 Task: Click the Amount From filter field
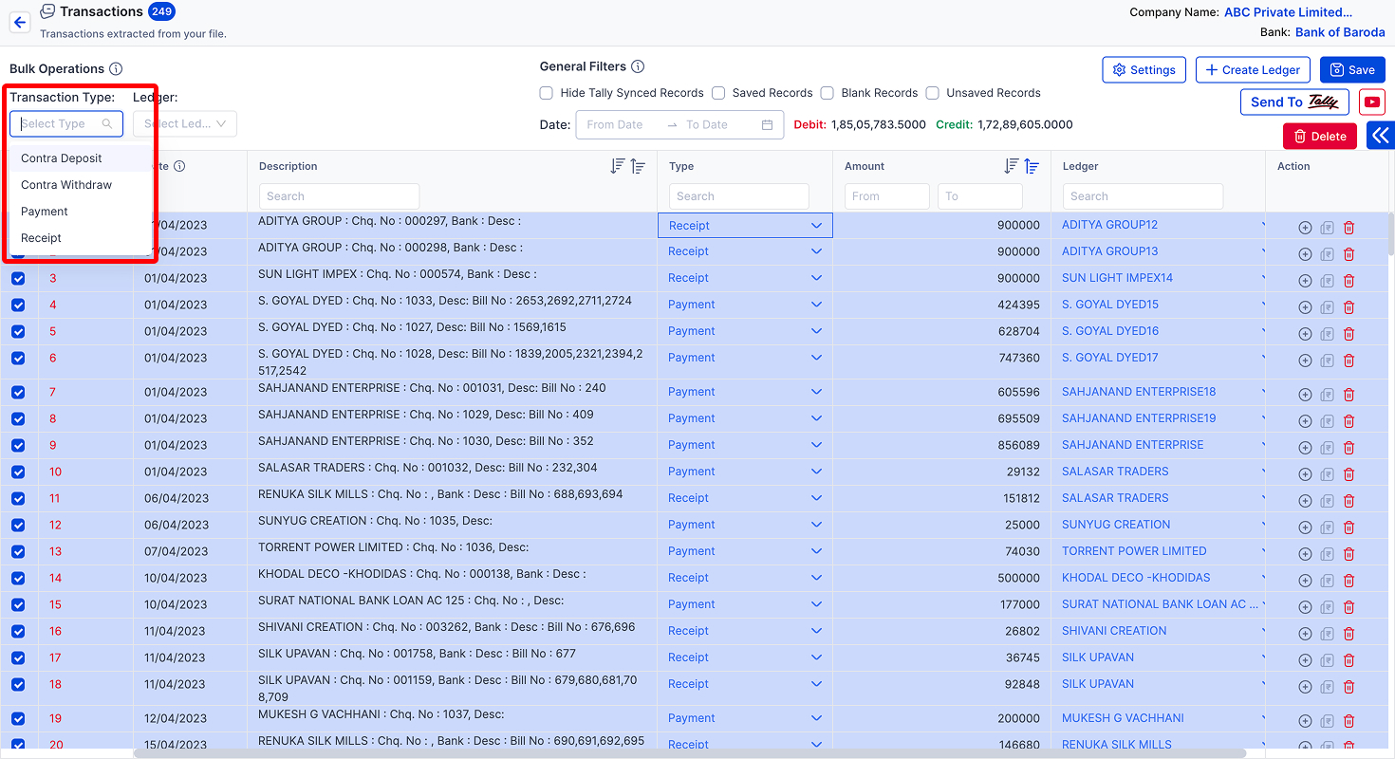886,196
